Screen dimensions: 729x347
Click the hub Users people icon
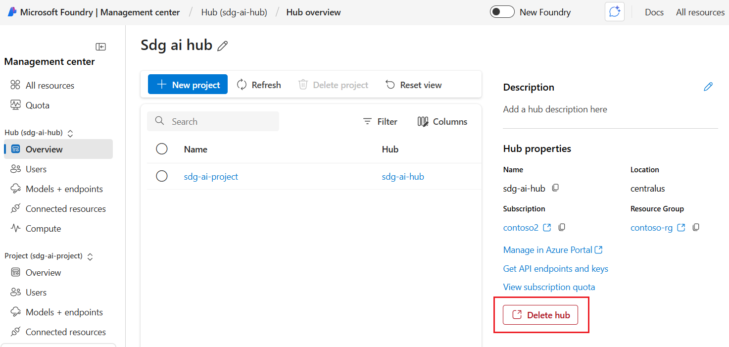pos(15,169)
